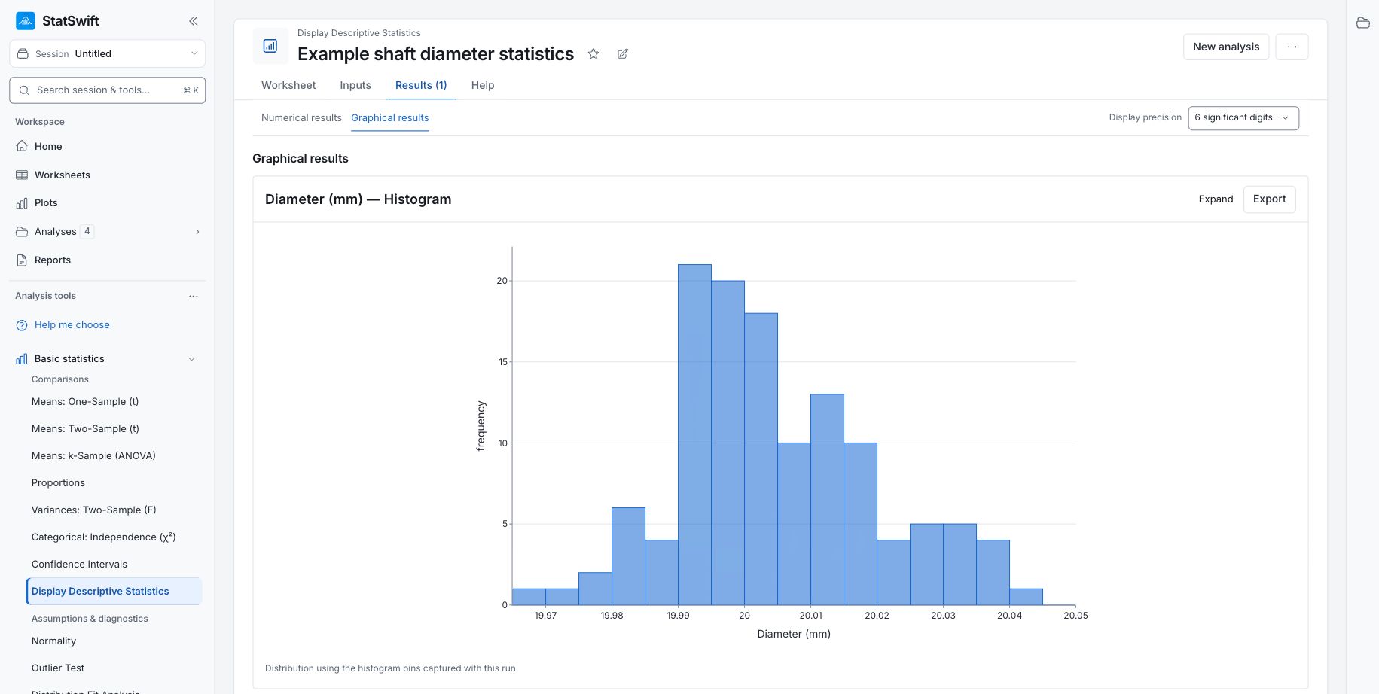Viewport: 1379px width, 694px height.
Task: Open Reports from the sidebar
Action: [x=53, y=260]
